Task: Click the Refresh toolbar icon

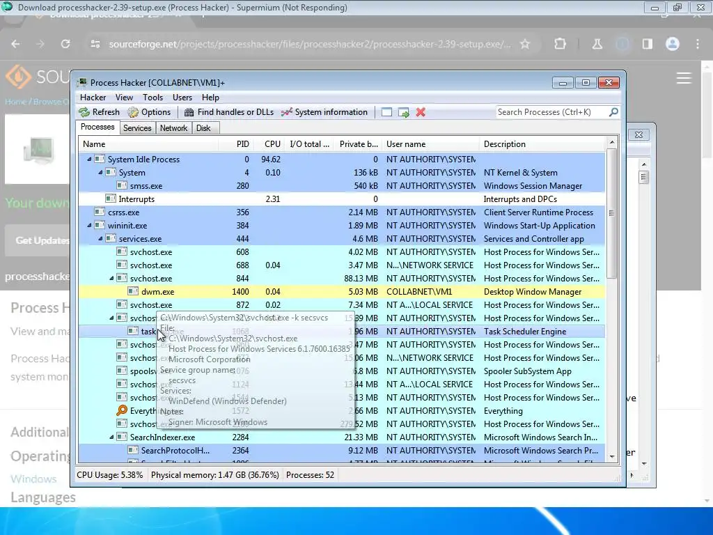Action: [84, 112]
